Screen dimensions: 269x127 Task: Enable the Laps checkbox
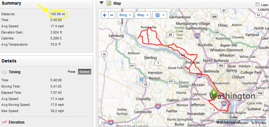point(257,4)
